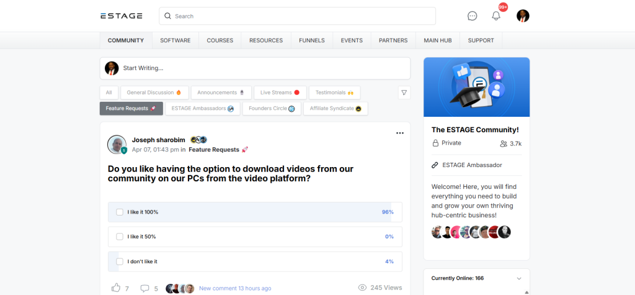The image size is (635, 295).
Task: Collapse the Currently Online panel chevron
Action: pyautogui.click(x=519, y=278)
